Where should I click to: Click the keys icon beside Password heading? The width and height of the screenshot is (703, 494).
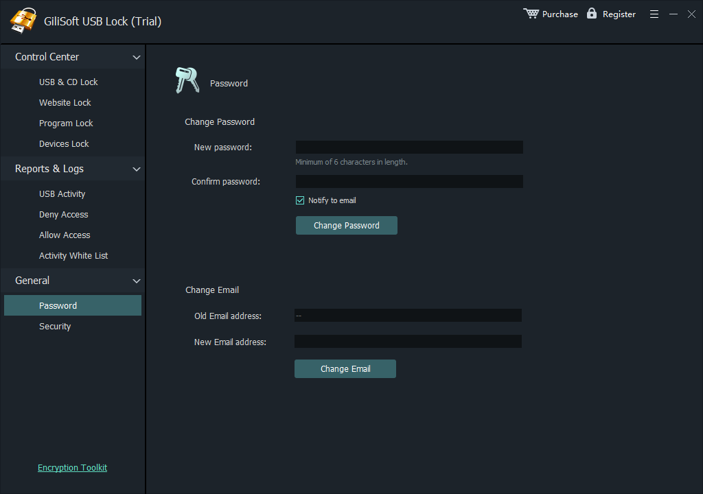(x=187, y=80)
